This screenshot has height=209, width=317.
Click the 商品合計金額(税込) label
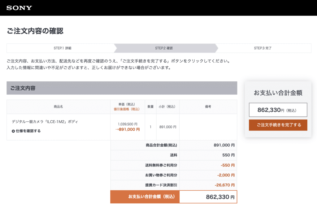click(161, 145)
